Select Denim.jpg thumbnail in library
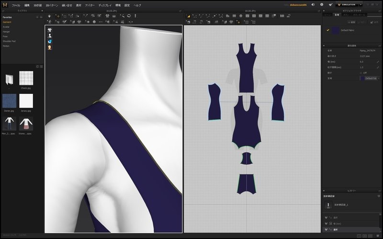383x239 pixels. (9, 101)
